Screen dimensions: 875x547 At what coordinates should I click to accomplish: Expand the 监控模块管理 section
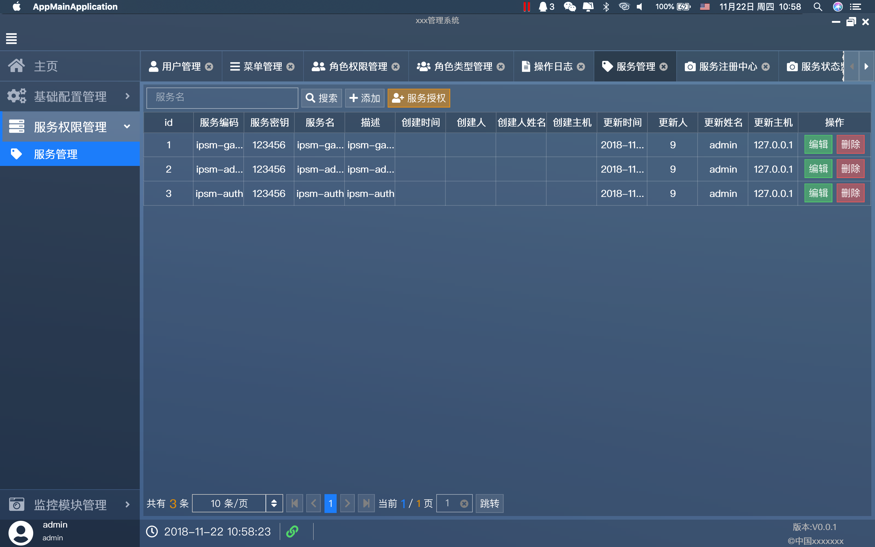pos(127,504)
